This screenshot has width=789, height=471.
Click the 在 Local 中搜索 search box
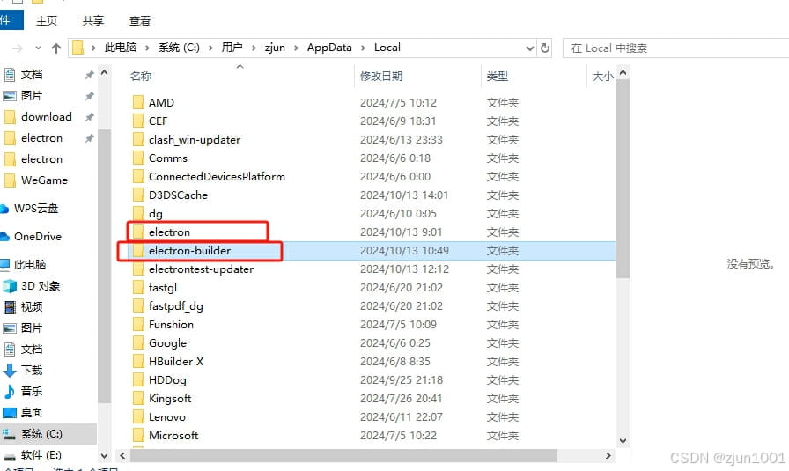(x=675, y=48)
